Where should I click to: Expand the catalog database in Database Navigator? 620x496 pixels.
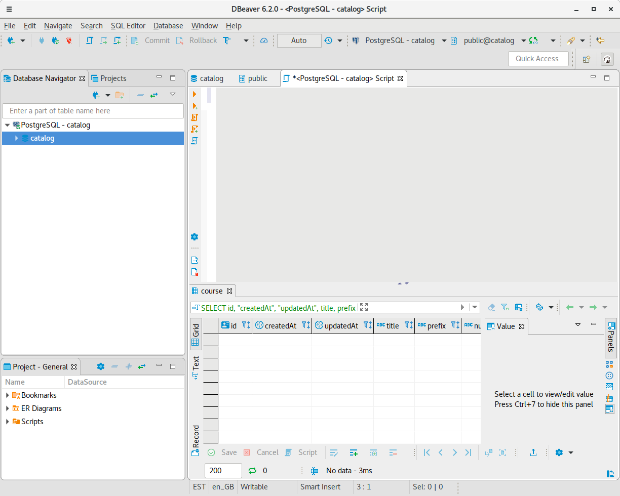point(17,138)
